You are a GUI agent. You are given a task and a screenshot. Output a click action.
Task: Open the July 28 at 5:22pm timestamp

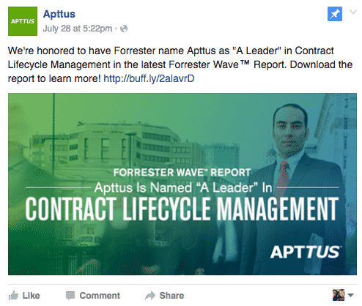coord(78,29)
